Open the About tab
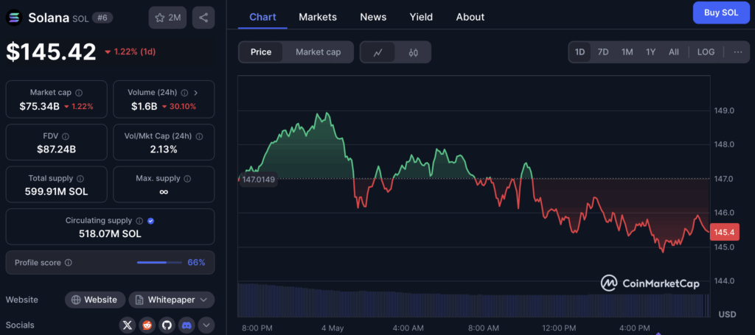 [x=470, y=17]
